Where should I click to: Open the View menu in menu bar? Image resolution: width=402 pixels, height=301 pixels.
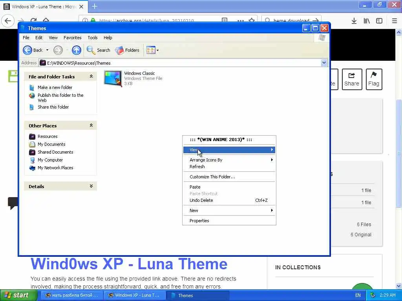pos(53,38)
